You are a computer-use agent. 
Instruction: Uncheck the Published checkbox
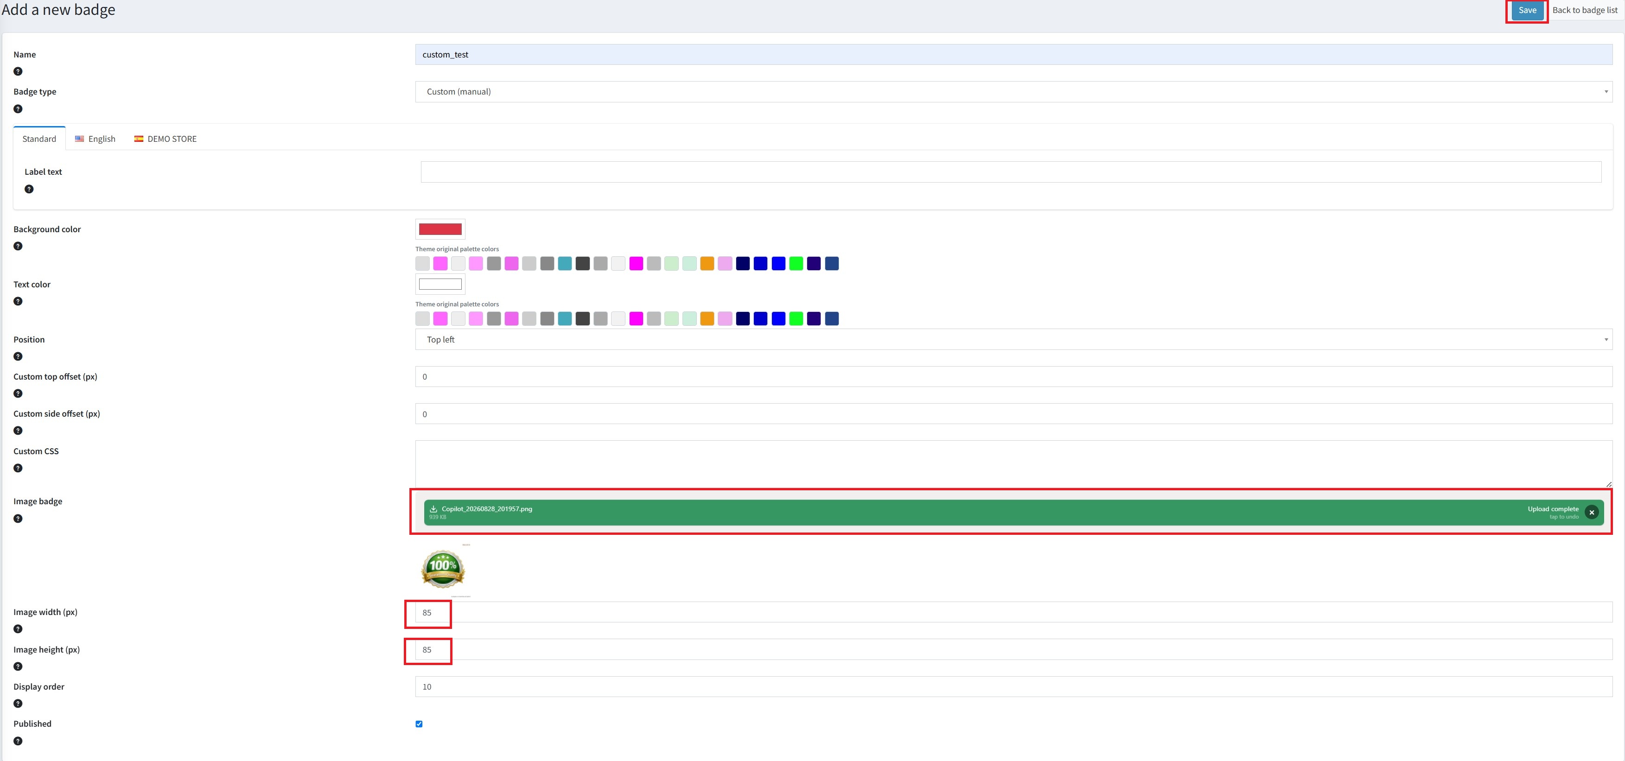(419, 724)
